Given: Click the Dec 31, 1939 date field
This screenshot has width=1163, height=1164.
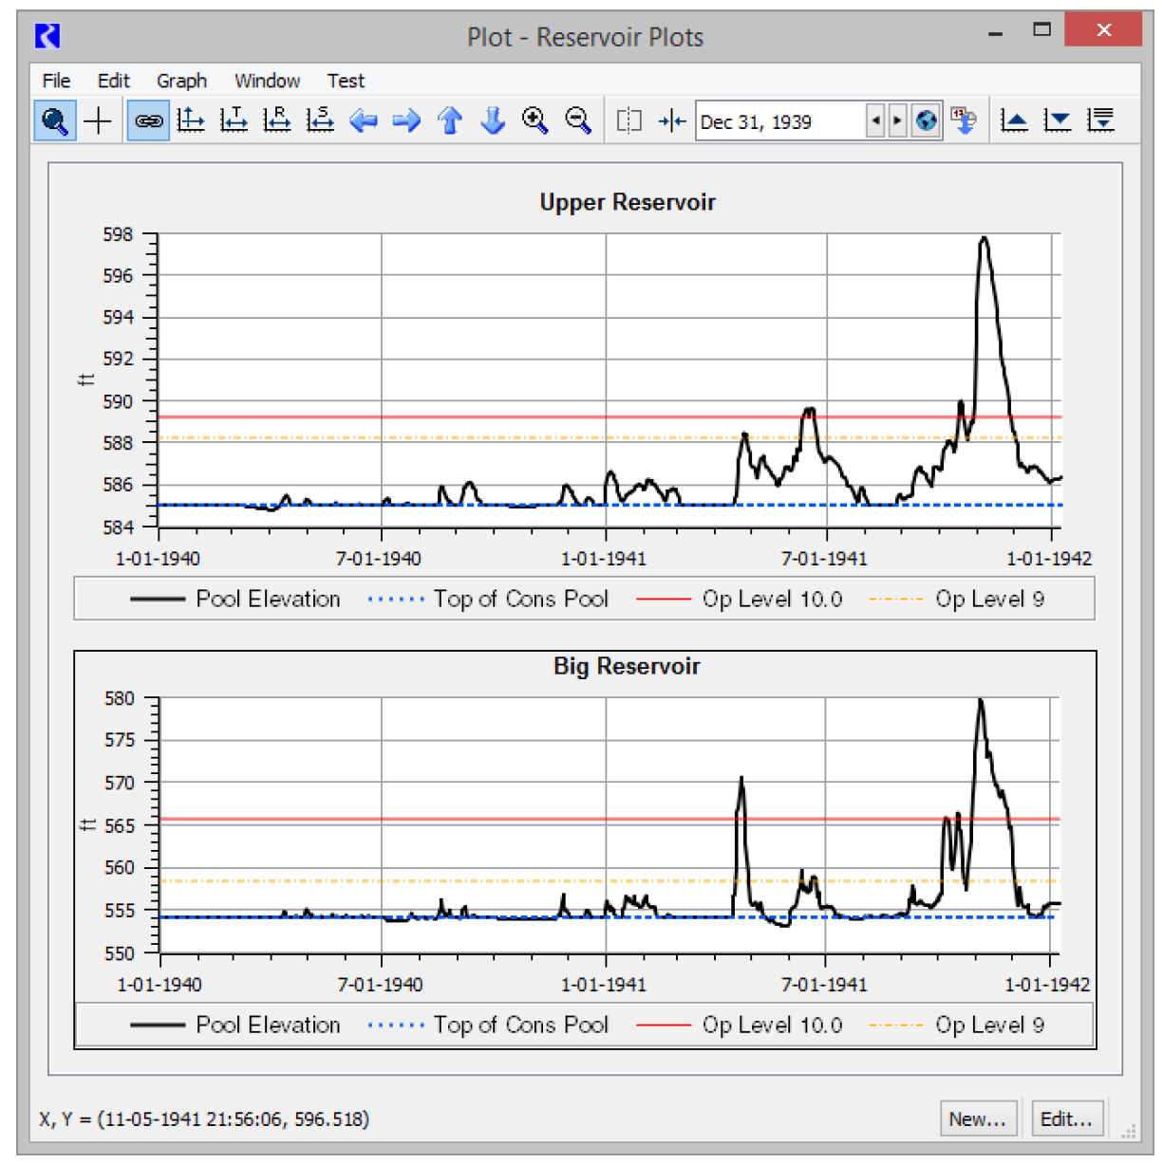Looking at the screenshot, I should (778, 122).
